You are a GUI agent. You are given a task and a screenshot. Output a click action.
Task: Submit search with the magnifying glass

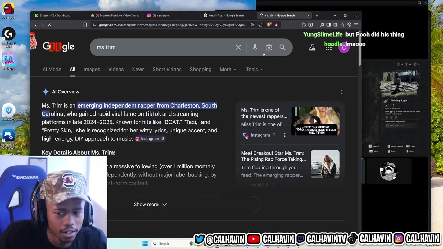tap(282, 47)
